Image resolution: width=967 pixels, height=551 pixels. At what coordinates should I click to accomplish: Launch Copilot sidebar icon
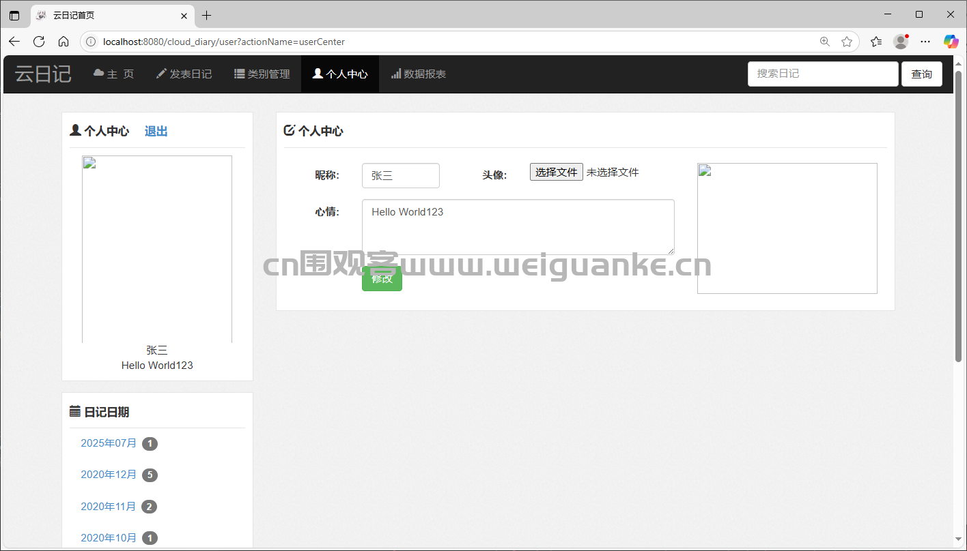[x=951, y=42]
